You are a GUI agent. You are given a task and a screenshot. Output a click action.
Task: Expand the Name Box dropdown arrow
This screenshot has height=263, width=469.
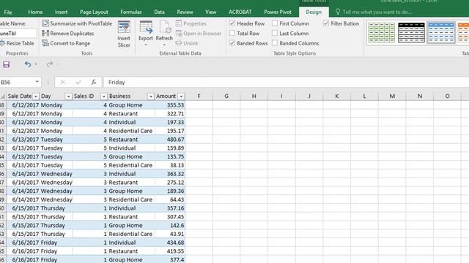(37, 82)
